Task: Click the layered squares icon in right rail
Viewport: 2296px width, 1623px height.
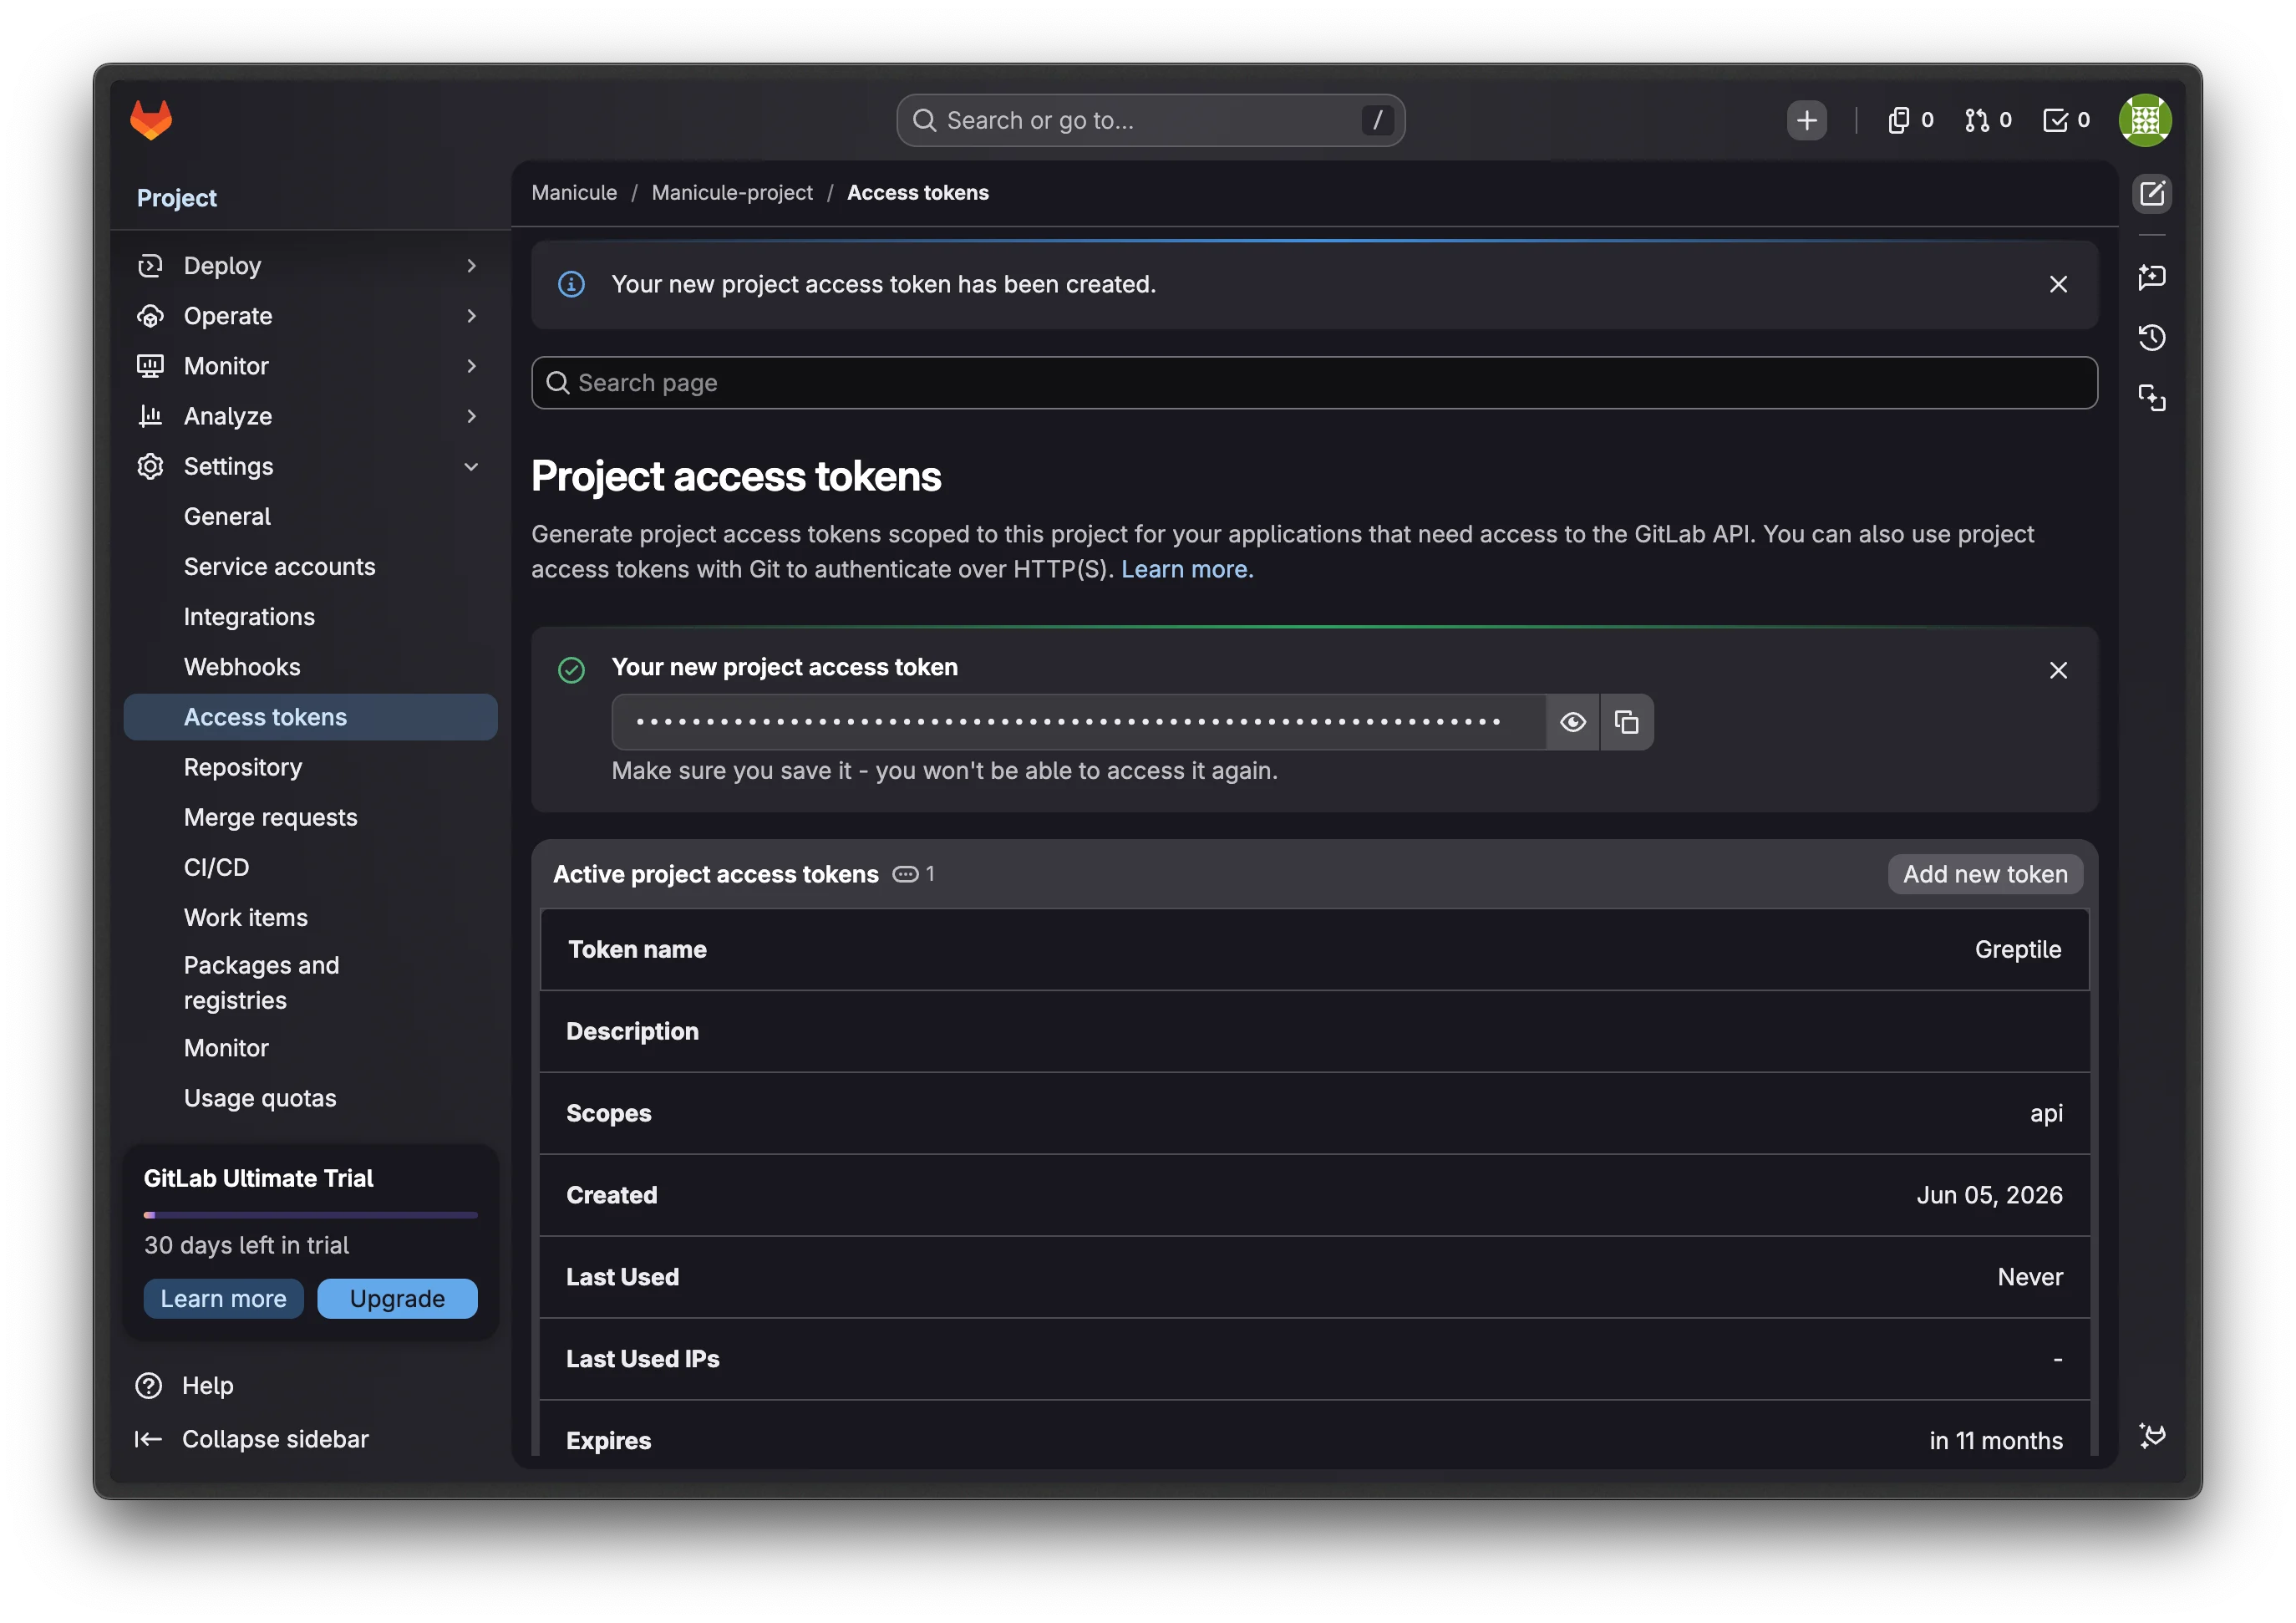Action: 2151,398
